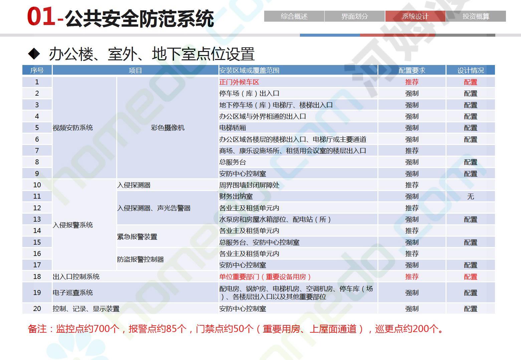Viewport: 521px width, 360px height.
Task: Click the 出入口控制系统 cell
Action: click(x=135, y=277)
